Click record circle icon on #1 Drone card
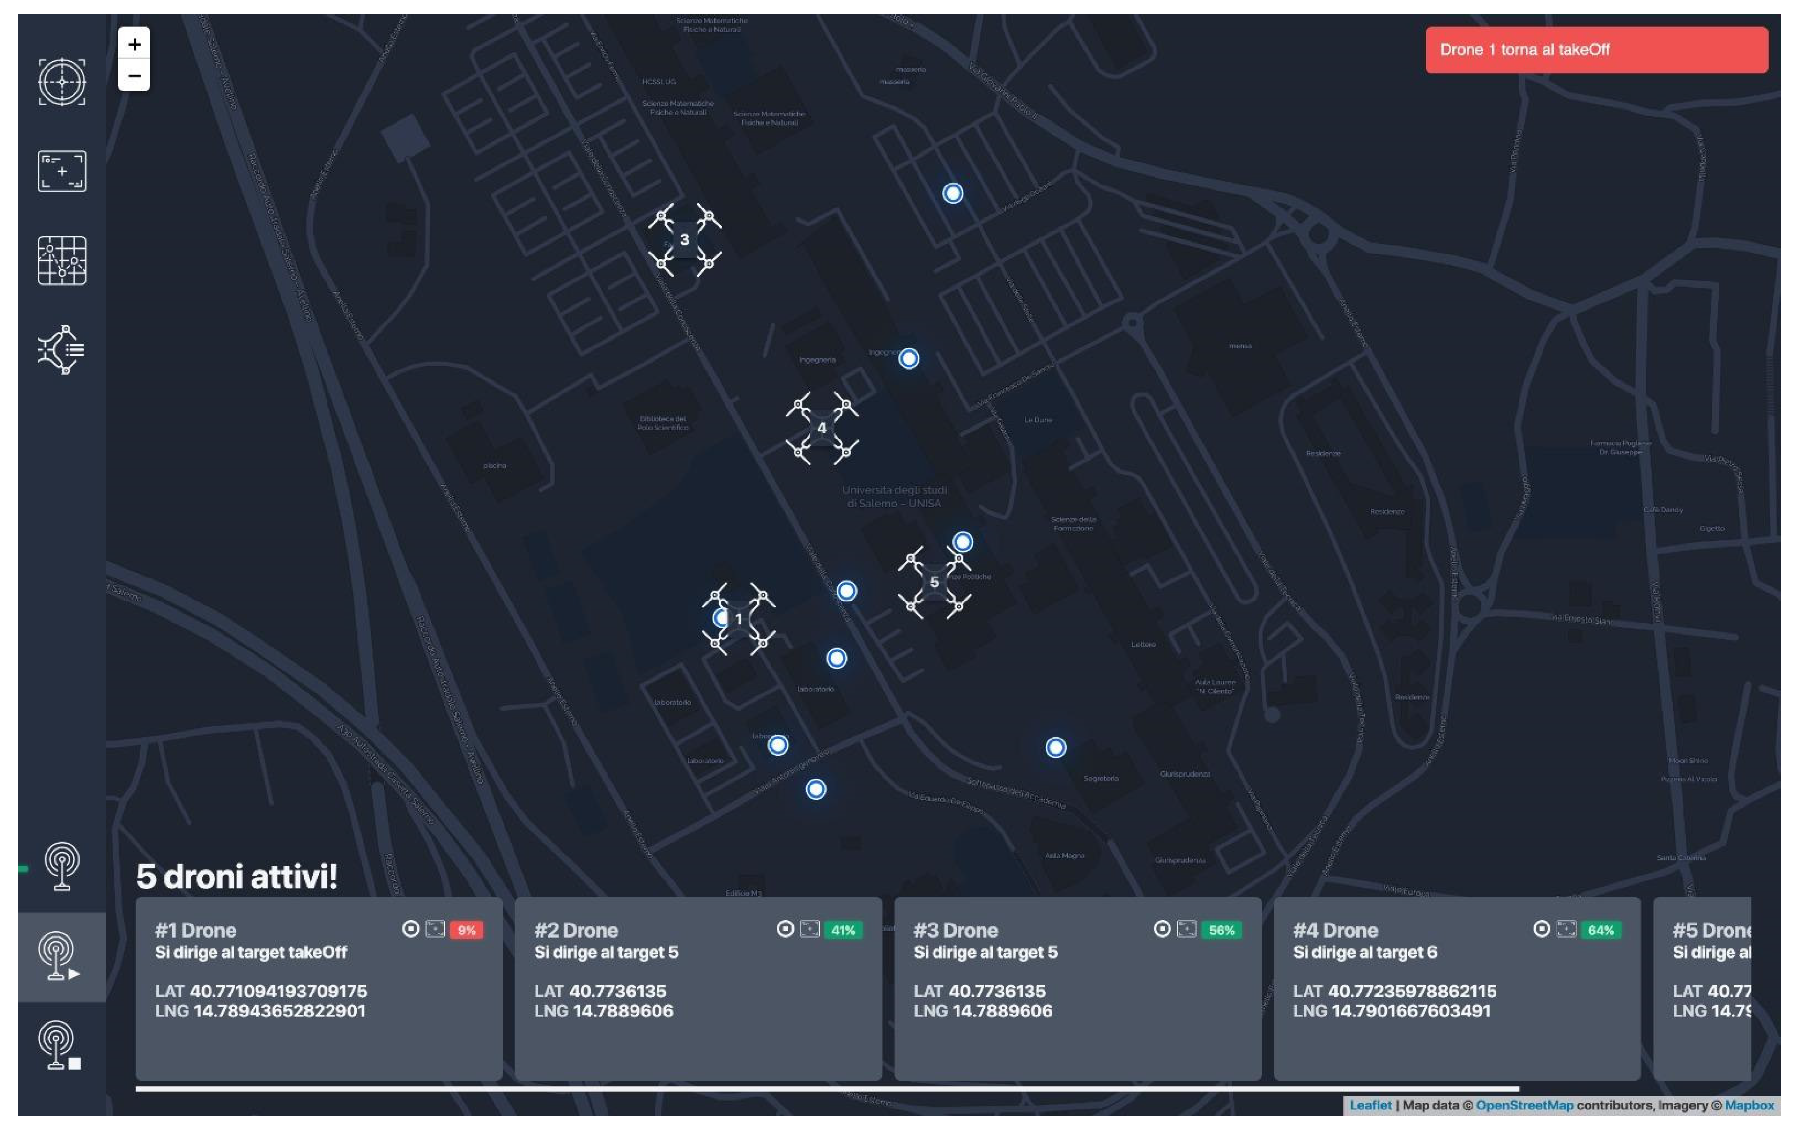The width and height of the screenshot is (1800, 1132). [x=410, y=929]
